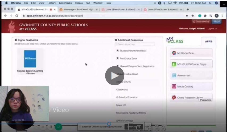This screenshot has width=227, height=132.
Task: Open Classworks resource link
Action: coord(122,90)
